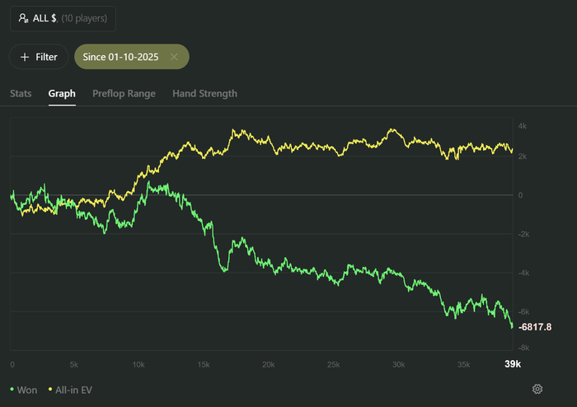Click the plus icon on the Filter button
The width and height of the screenshot is (577, 407).
[x=25, y=57]
